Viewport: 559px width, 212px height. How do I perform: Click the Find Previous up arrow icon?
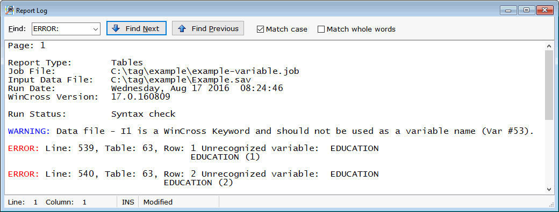pos(182,28)
